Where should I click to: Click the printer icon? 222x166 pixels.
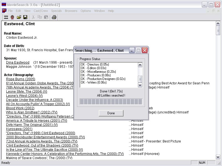tap(54, 17)
